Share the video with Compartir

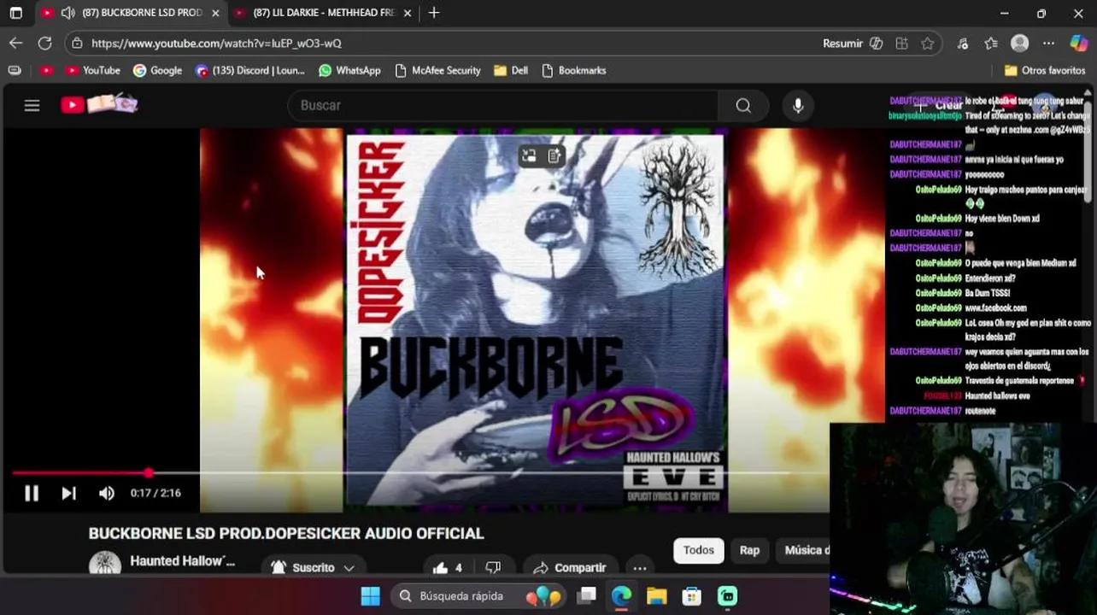(x=569, y=567)
